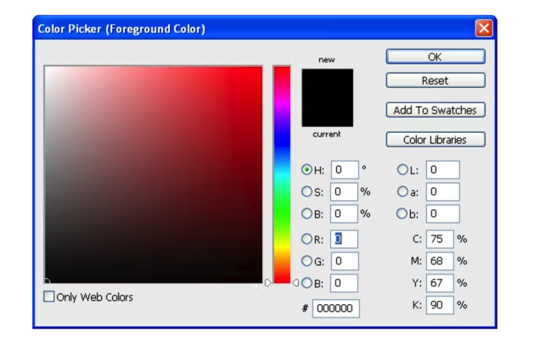Click the C cyan percentage field
This screenshot has width=534, height=349.
coord(440,240)
